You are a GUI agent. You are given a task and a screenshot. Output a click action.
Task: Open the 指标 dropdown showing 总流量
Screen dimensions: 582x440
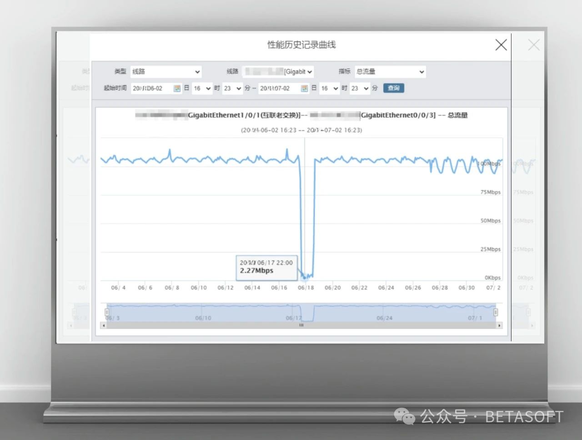click(390, 72)
